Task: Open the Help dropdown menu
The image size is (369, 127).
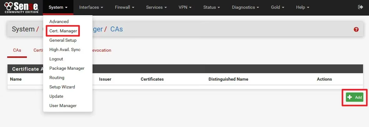Action: pyautogui.click(x=302, y=7)
